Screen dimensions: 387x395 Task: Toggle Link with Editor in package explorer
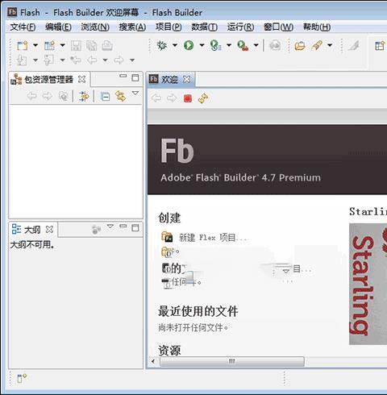(120, 96)
